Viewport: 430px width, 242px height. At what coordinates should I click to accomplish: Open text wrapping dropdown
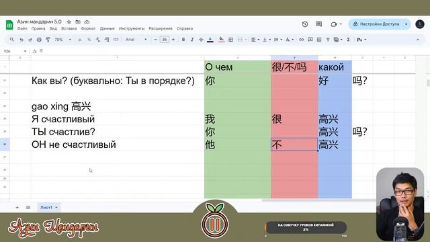[x=277, y=40]
